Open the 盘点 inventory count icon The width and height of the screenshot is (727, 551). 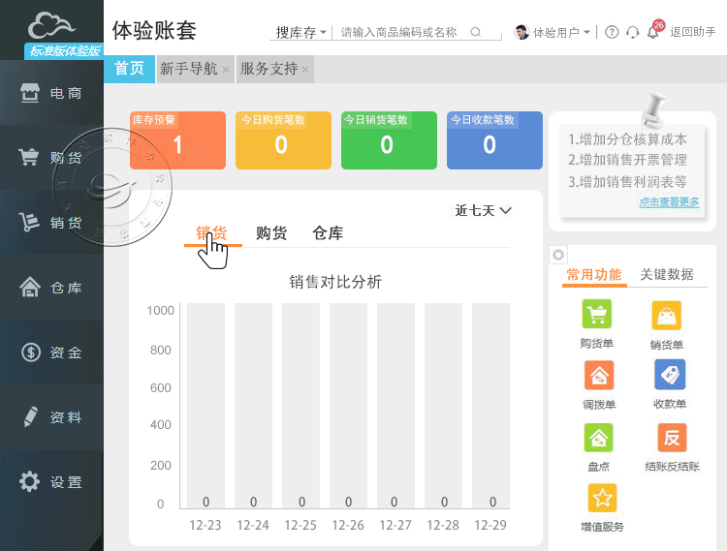(599, 438)
